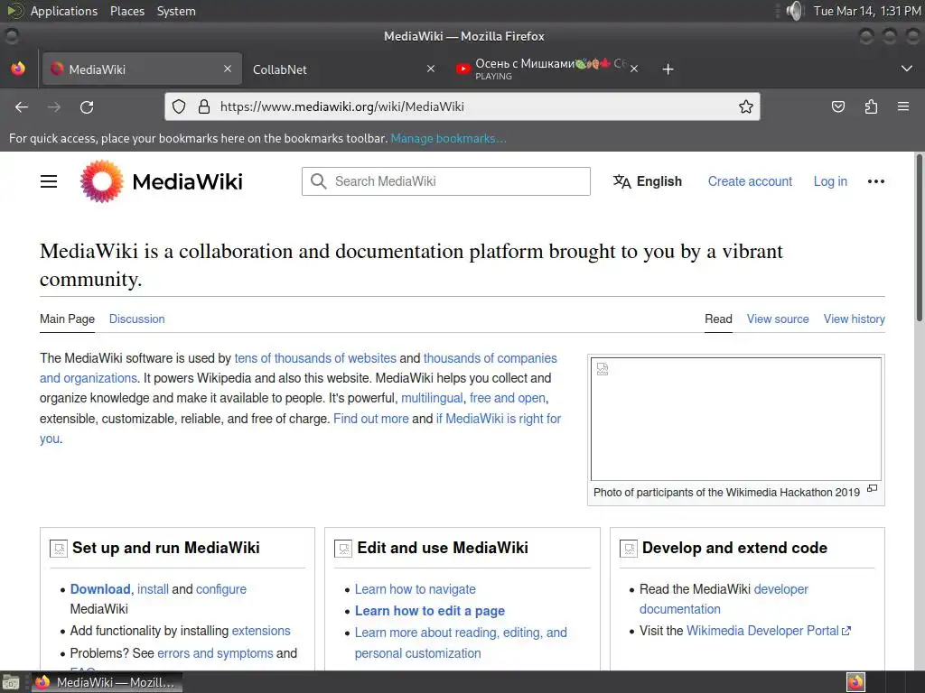This screenshot has width=925, height=693.
Task: Open the Applications menu
Action: click(x=64, y=11)
